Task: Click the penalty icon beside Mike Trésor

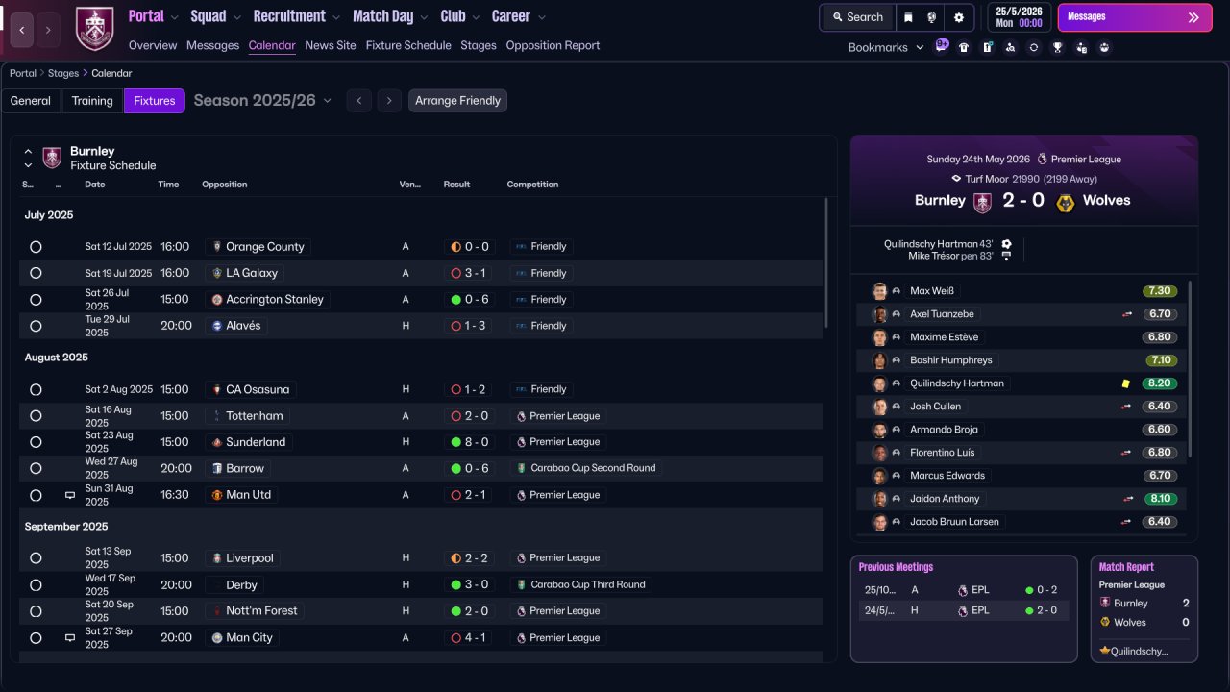Action: (1006, 256)
